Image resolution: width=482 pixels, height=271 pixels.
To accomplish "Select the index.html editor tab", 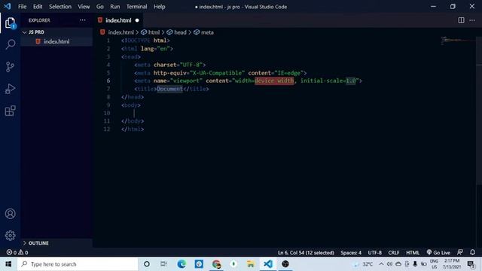I will tap(118, 20).
